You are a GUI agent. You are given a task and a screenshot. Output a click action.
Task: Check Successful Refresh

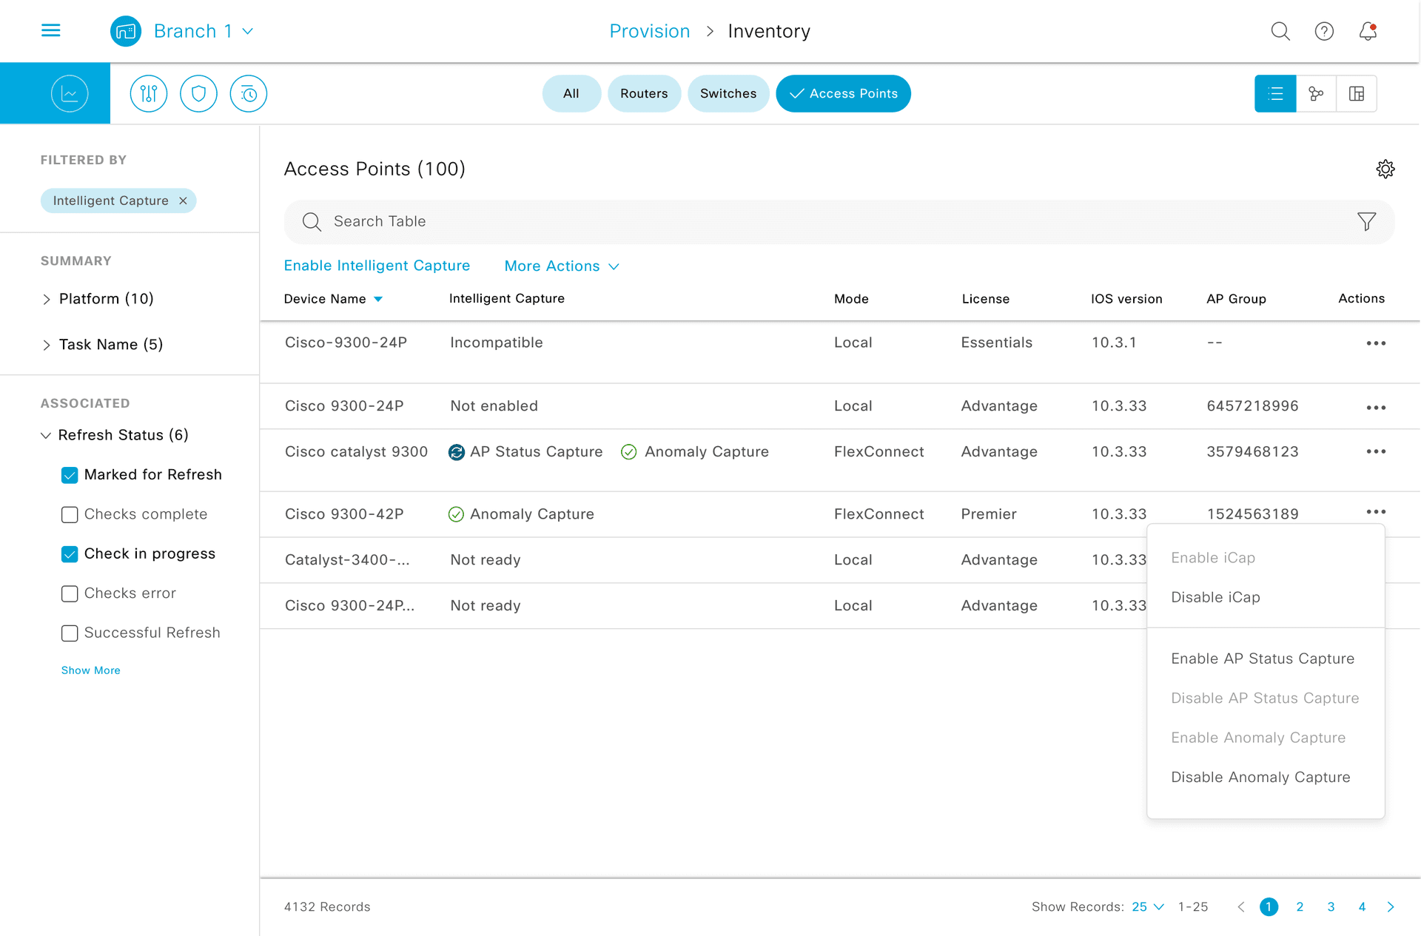click(70, 633)
